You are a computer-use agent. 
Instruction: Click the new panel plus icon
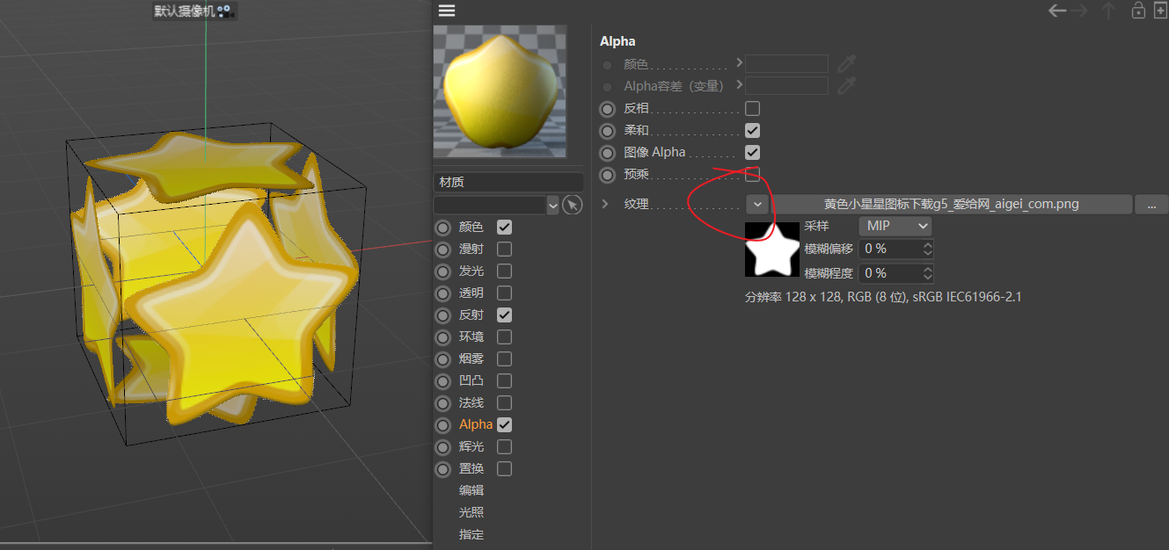point(1160,11)
